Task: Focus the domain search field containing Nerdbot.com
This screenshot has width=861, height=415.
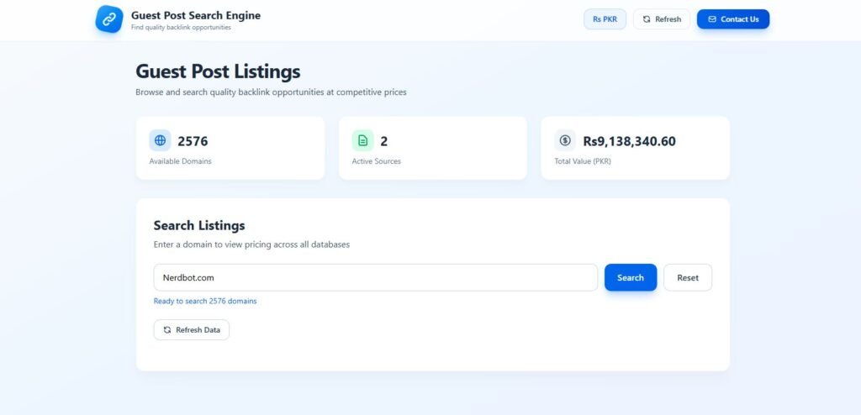Action: coord(375,277)
